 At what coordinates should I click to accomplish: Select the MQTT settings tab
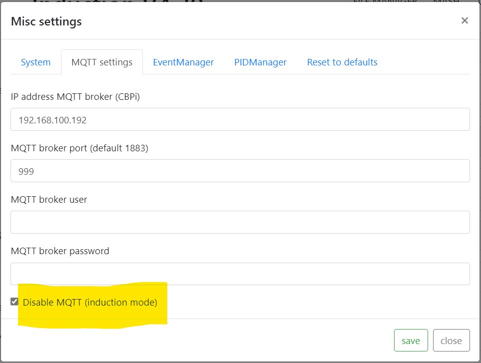point(102,62)
